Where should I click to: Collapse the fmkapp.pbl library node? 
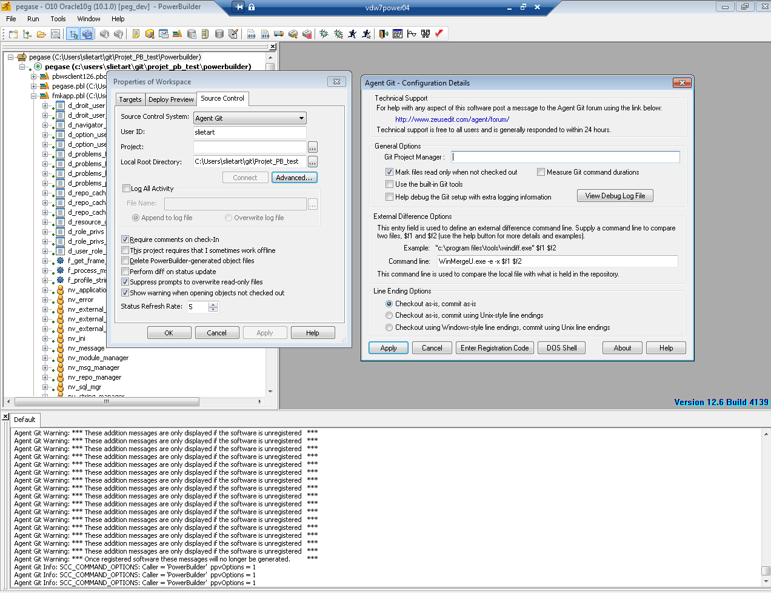pyautogui.click(x=33, y=96)
